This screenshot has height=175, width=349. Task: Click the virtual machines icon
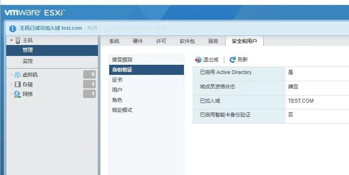click(17, 75)
